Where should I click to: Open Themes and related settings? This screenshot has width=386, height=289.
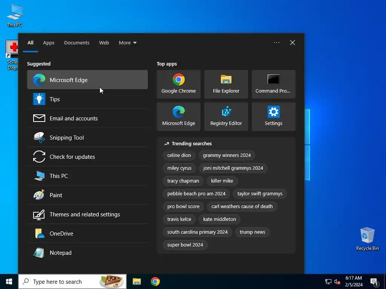[87, 214]
